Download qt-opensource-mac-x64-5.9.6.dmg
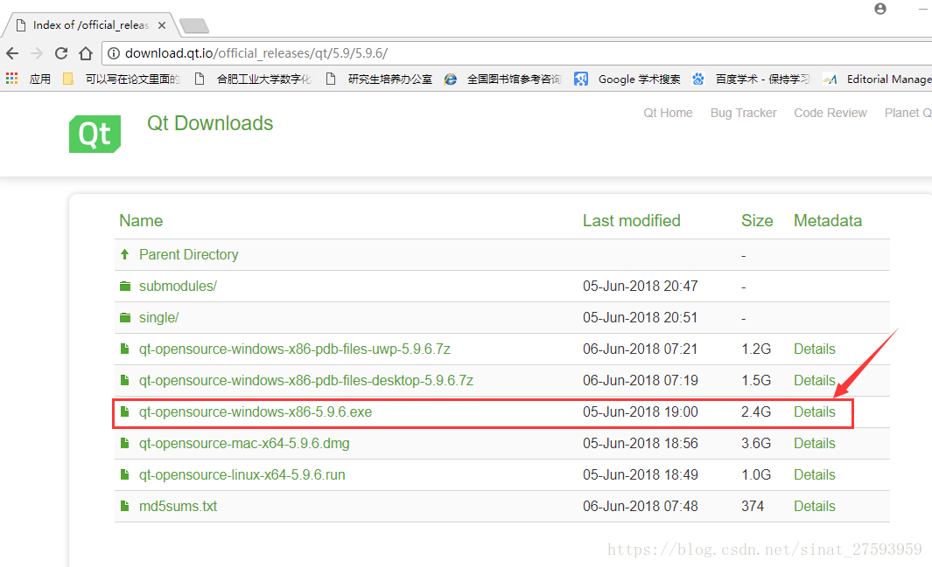 point(244,443)
